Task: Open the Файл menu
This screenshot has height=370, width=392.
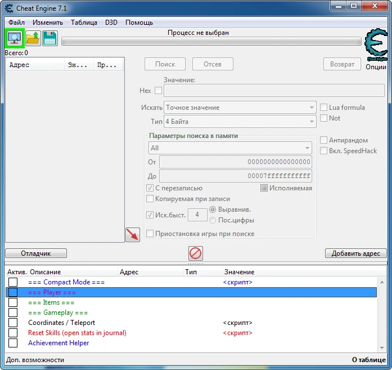Action: [x=16, y=23]
